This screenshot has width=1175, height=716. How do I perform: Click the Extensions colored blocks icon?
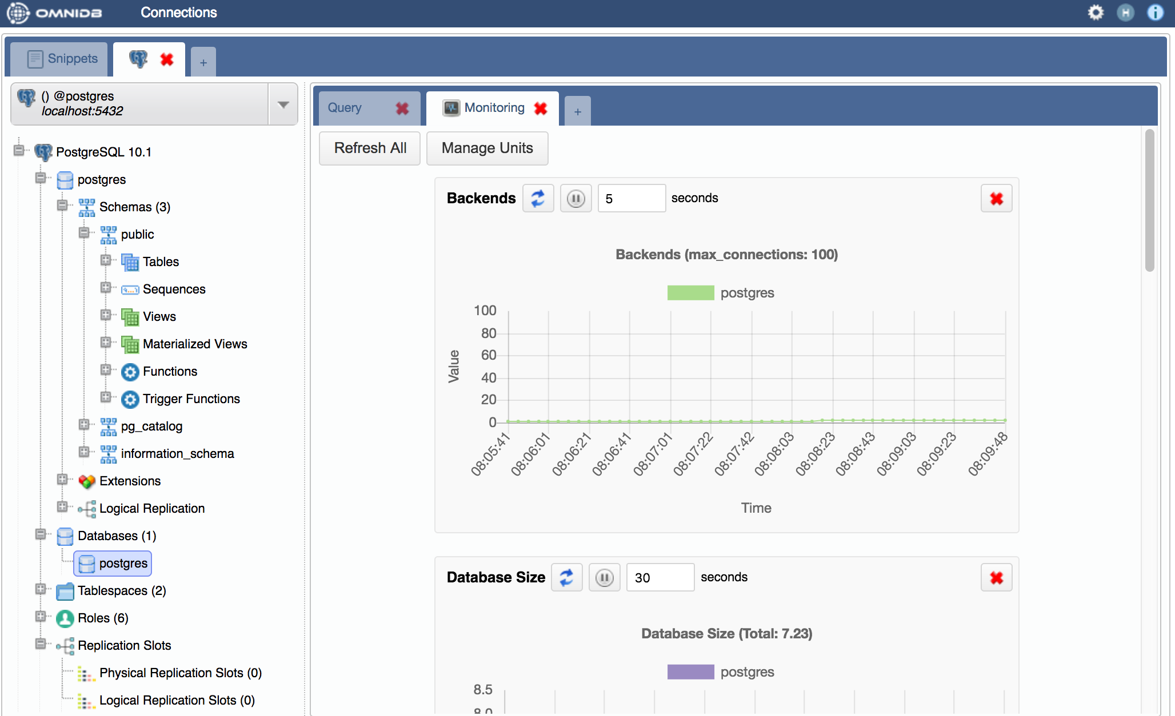pyautogui.click(x=87, y=481)
